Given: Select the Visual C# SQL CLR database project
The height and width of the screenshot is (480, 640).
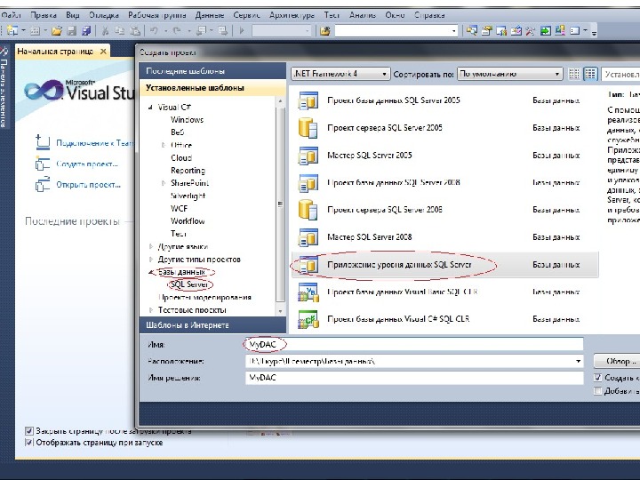Looking at the screenshot, I should tap(445, 319).
